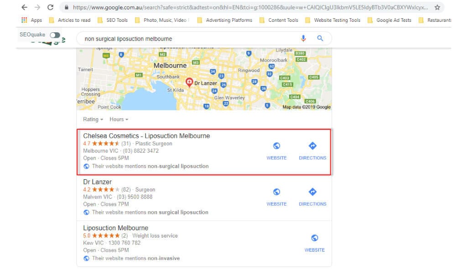Get directions to Dr Lanzer
This screenshot has width=467, height=273.
tap(312, 192)
